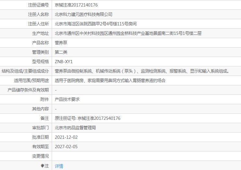The width and height of the screenshot is (241, 170).
Task: Click the 批准日期 label
Action: click(40, 137)
